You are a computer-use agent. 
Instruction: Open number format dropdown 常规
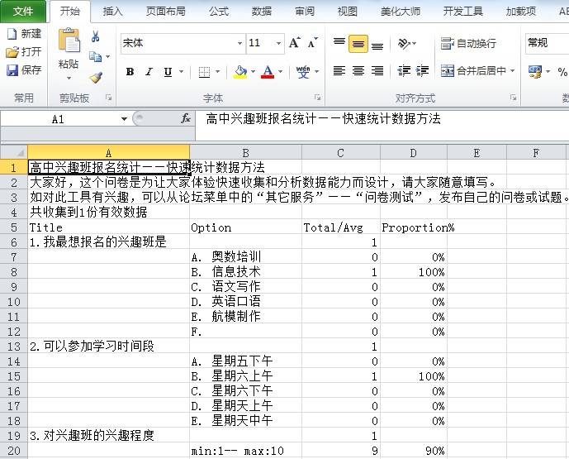pos(547,43)
